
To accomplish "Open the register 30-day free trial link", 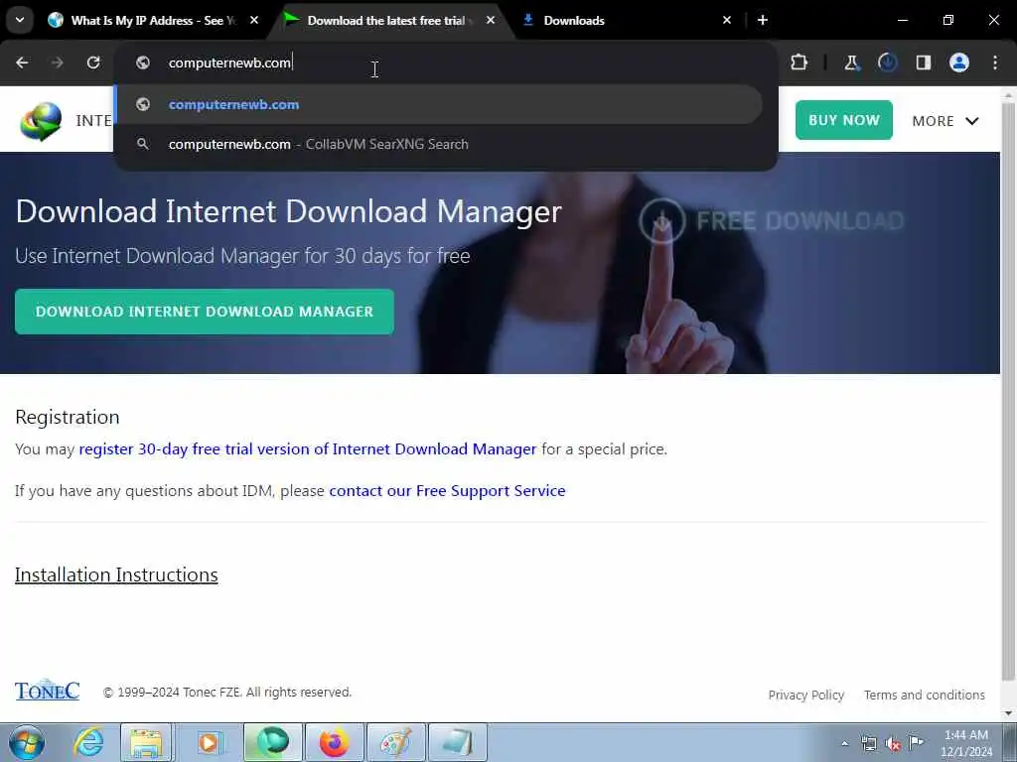I will coord(308,449).
